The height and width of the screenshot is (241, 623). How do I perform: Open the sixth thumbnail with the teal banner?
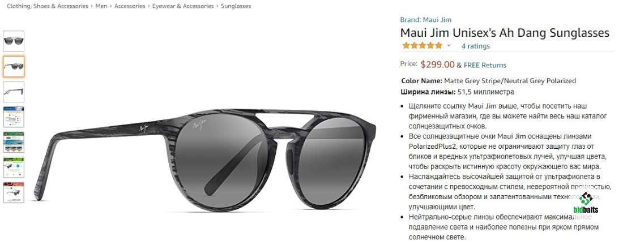14,167
